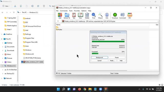
Task: Expand the Pictures tree node
Action: tap(3, 58)
